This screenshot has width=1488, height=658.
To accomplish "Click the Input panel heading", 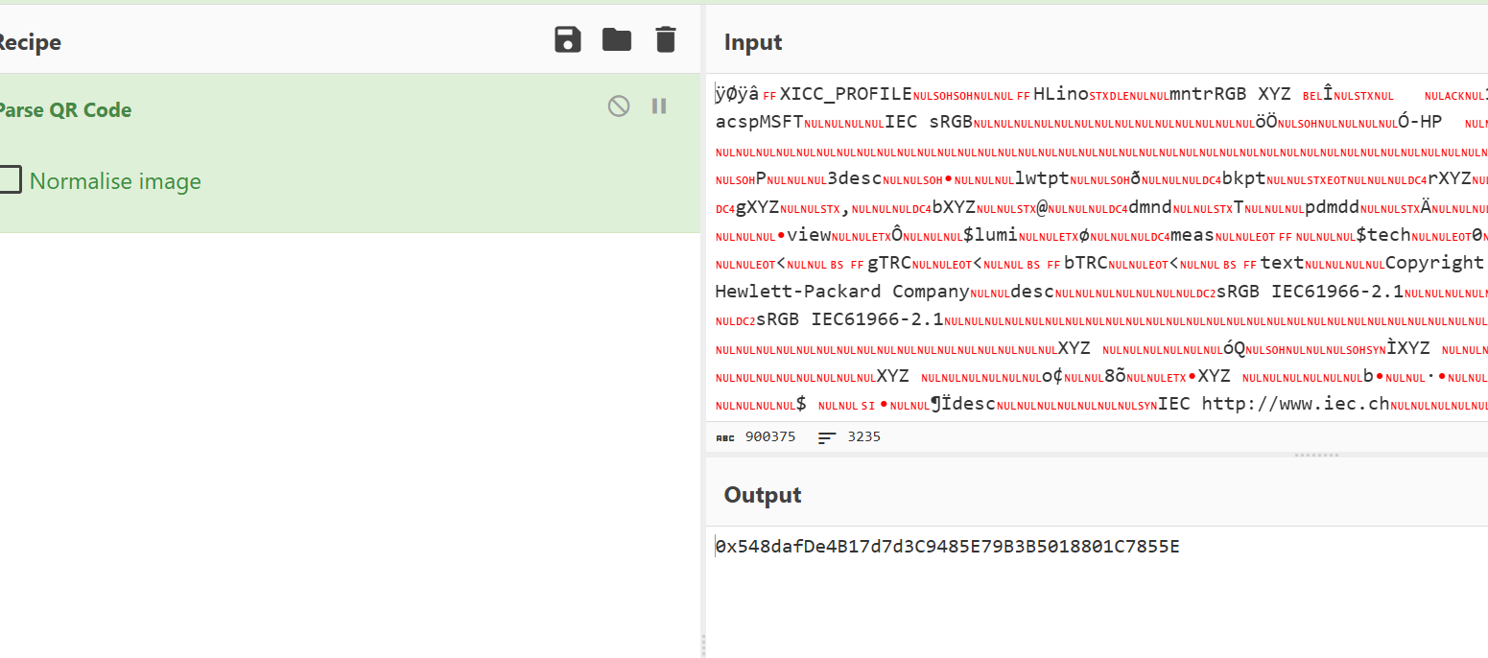I will coord(753,42).
